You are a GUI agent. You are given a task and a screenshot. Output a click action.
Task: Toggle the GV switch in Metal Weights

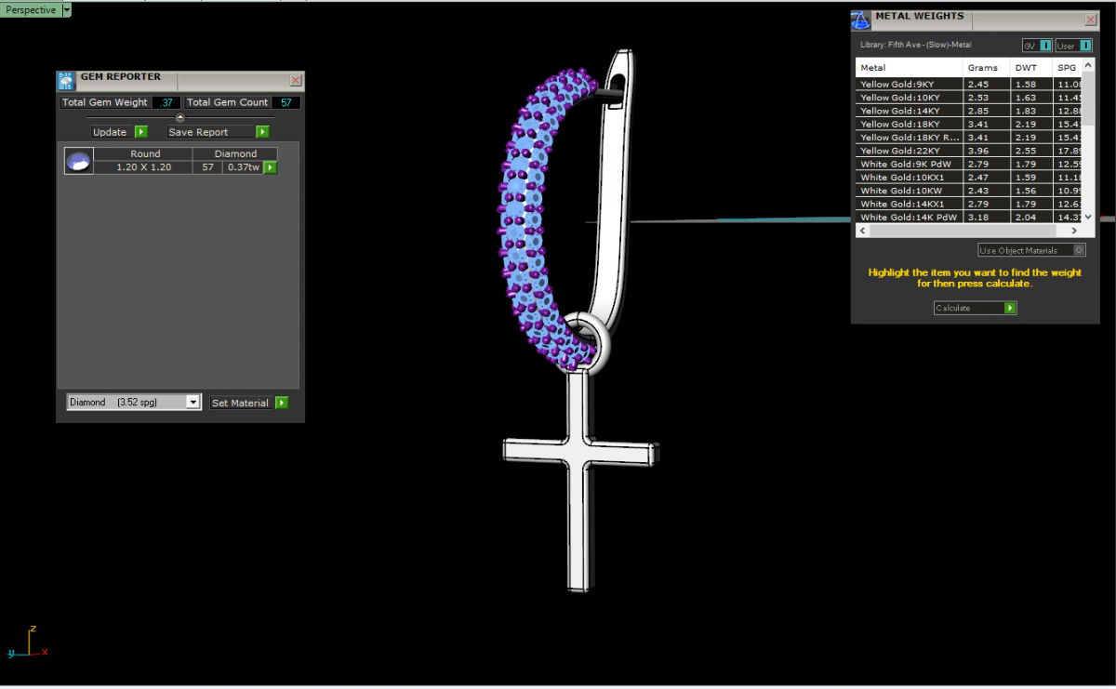pyautogui.click(x=1045, y=46)
